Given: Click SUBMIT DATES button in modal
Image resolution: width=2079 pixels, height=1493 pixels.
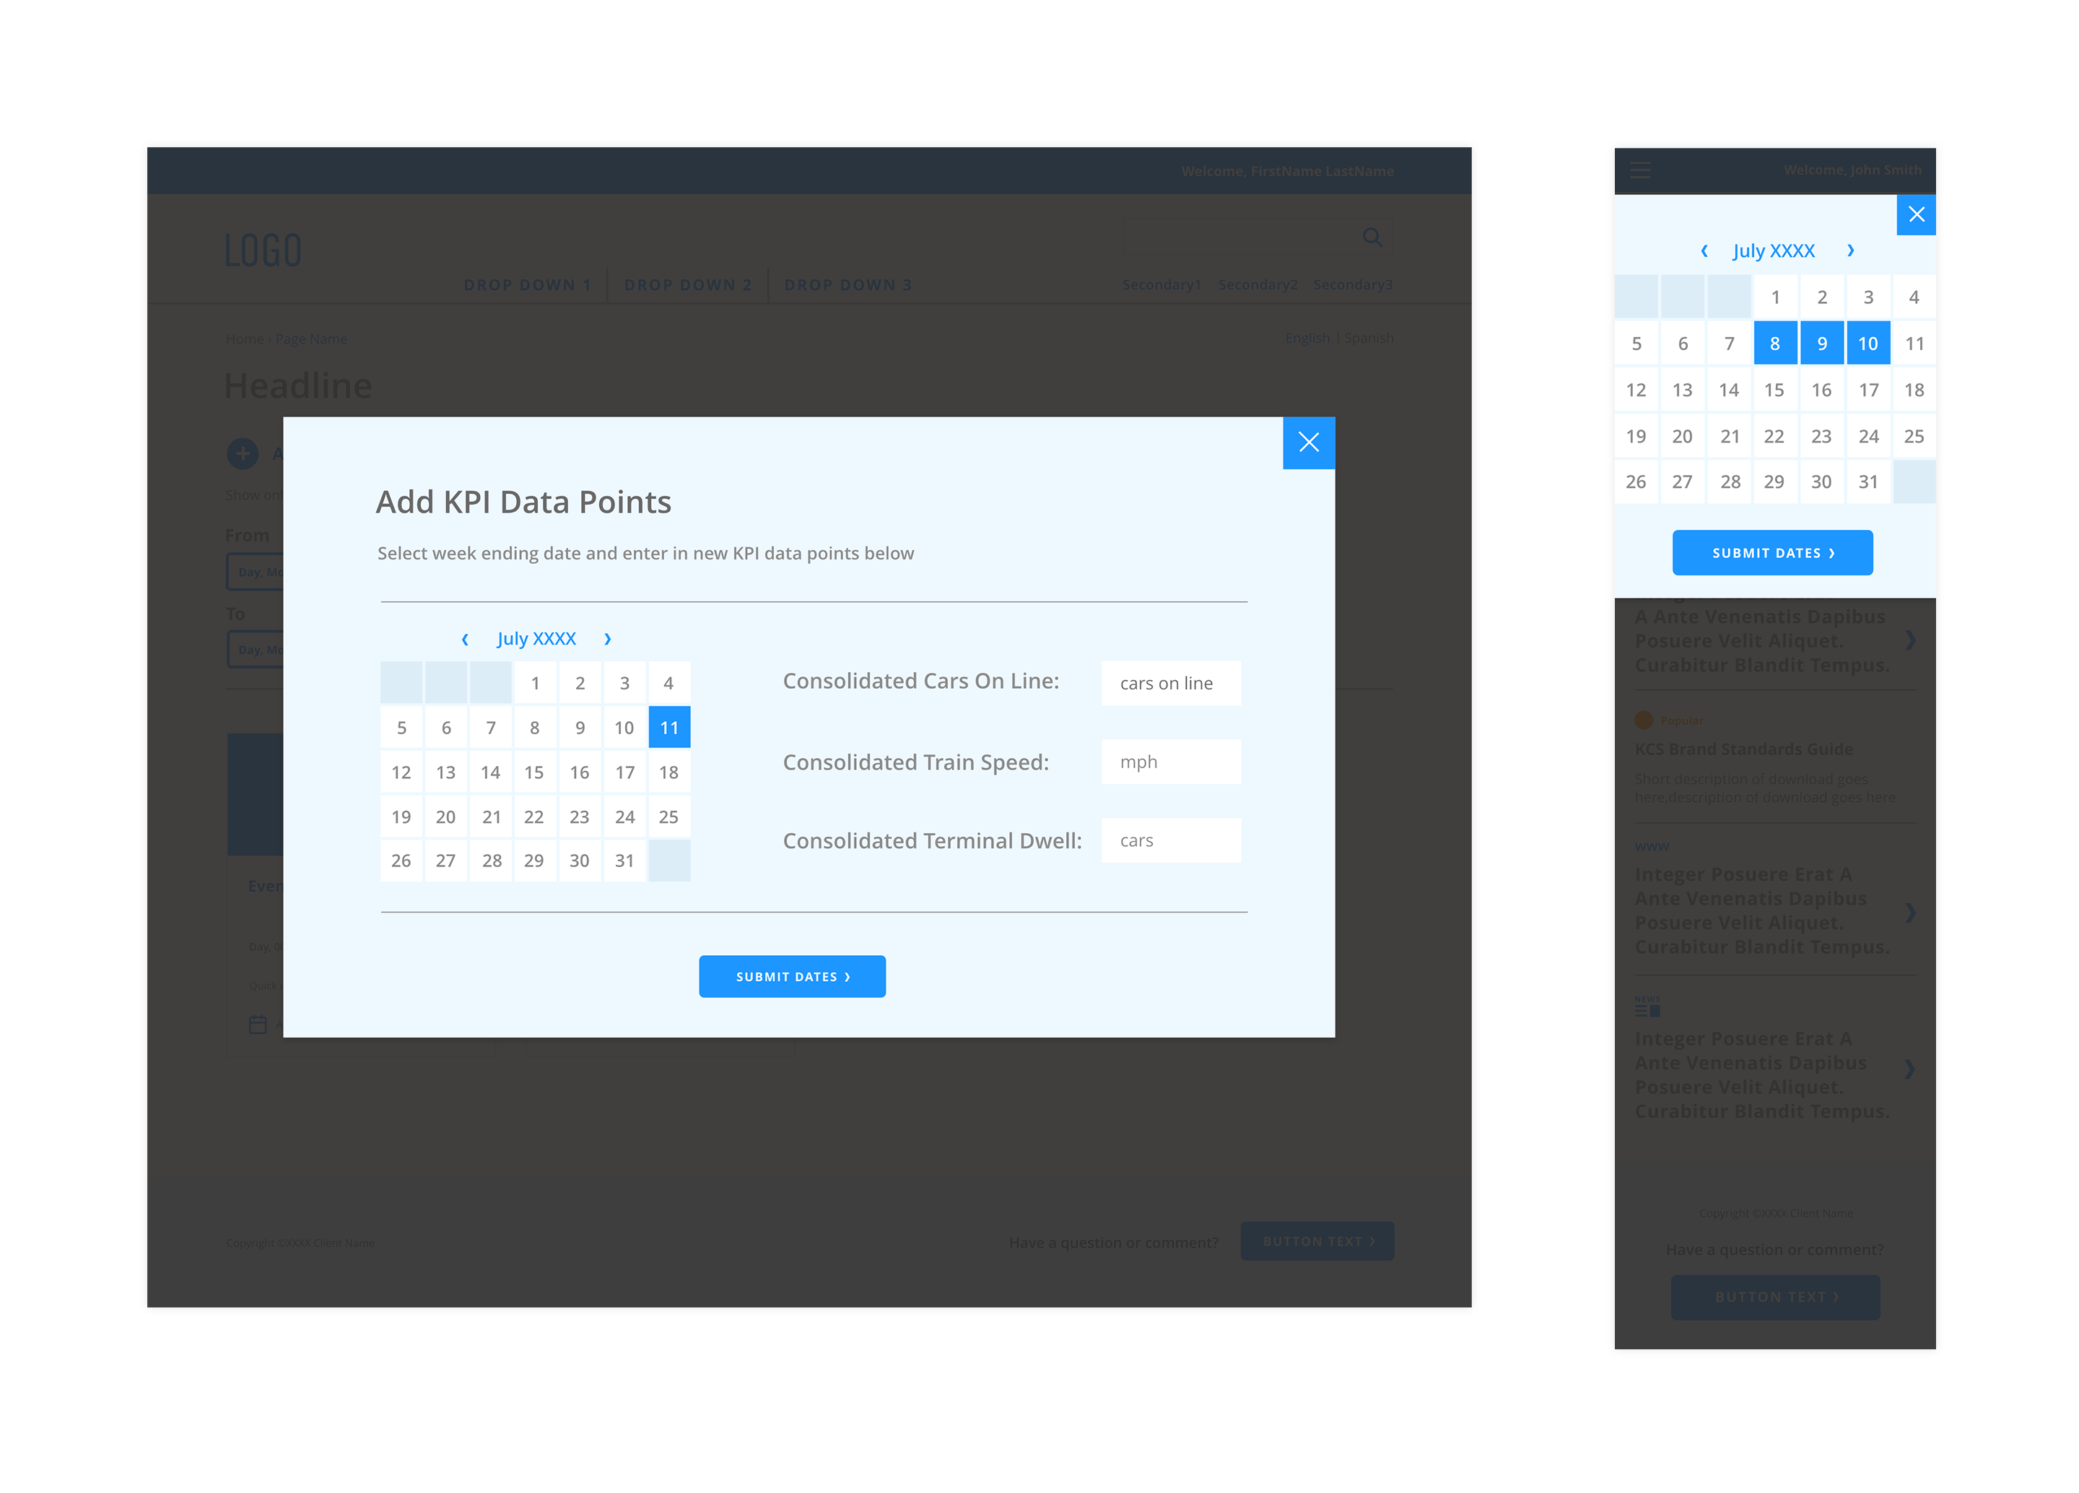Looking at the screenshot, I should pyautogui.click(x=793, y=975).
